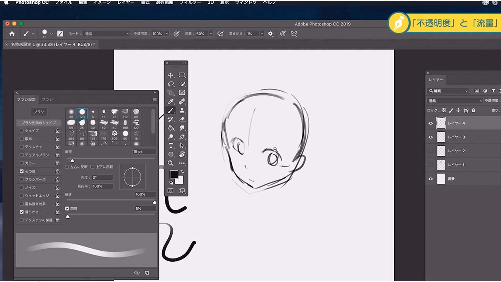Click the Home icon in options bar

point(12,34)
